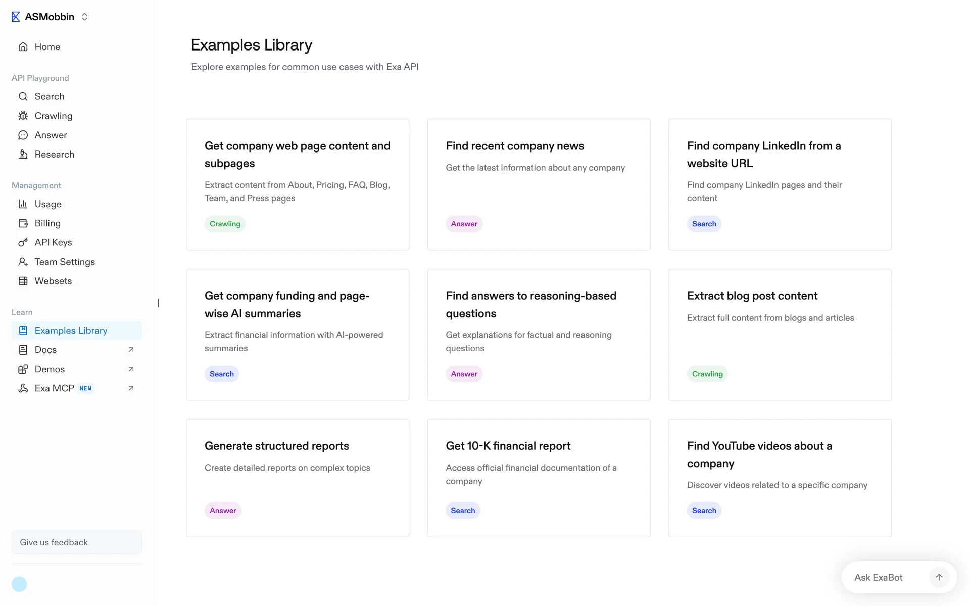Click the Exa logo icon
970x606 pixels.
point(16,17)
